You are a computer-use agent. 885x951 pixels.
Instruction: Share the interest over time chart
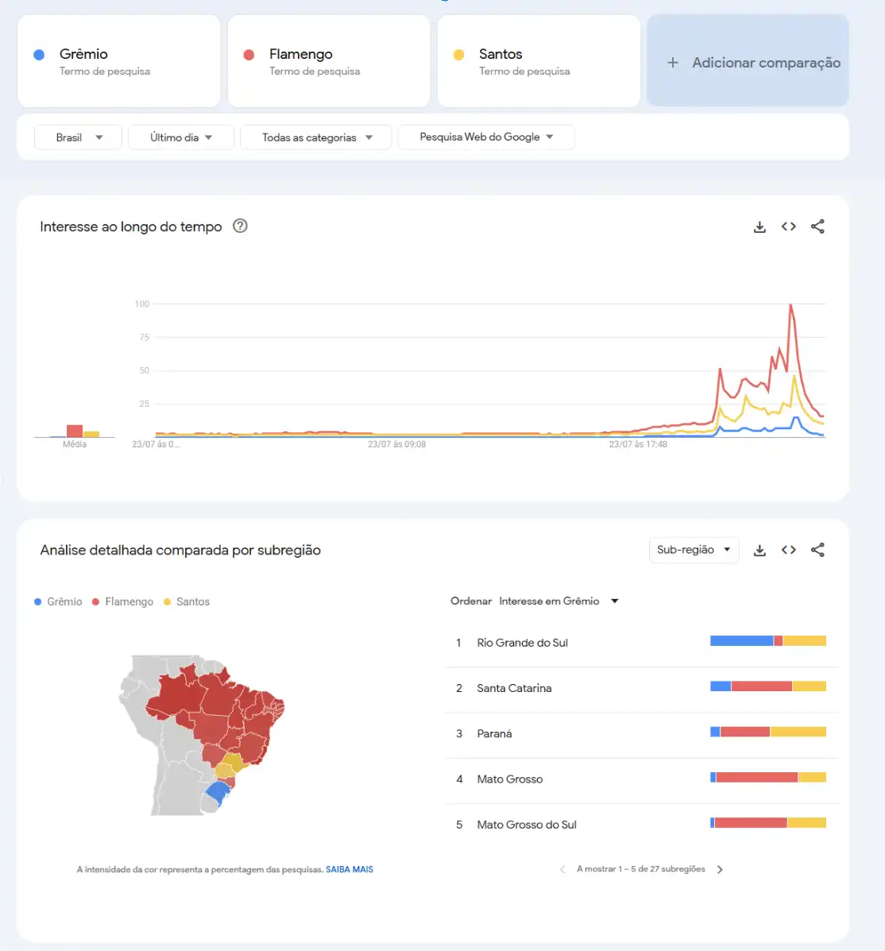point(817,226)
